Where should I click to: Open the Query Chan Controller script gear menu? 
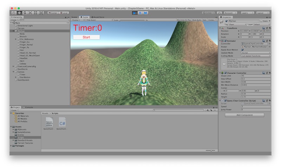[x=270, y=101]
